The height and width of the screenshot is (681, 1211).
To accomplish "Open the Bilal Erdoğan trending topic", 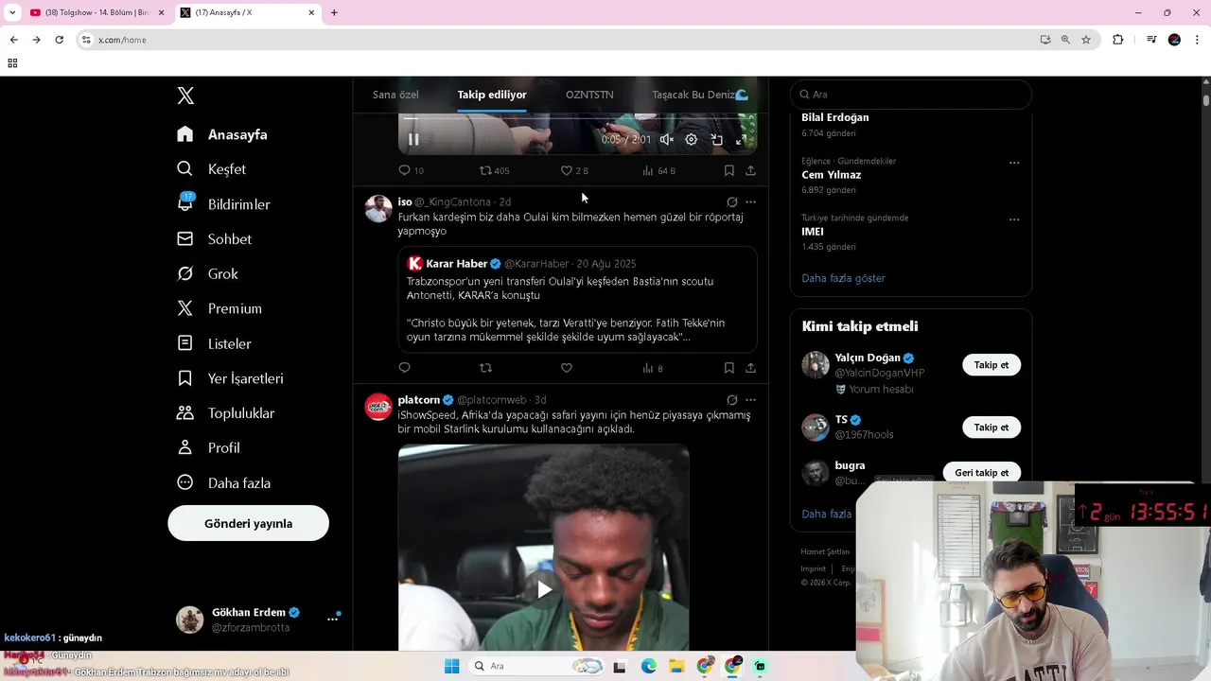I will [834, 117].
